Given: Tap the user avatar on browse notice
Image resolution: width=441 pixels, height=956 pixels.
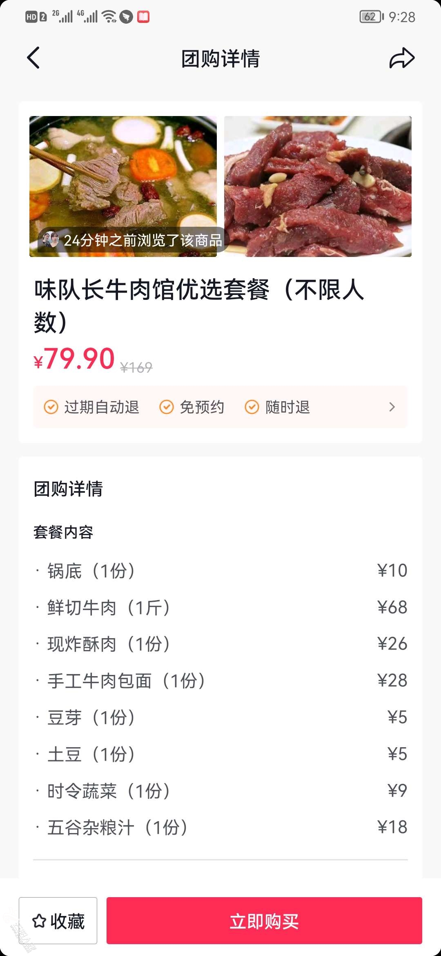Looking at the screenshot, I should tap(51, 240).
